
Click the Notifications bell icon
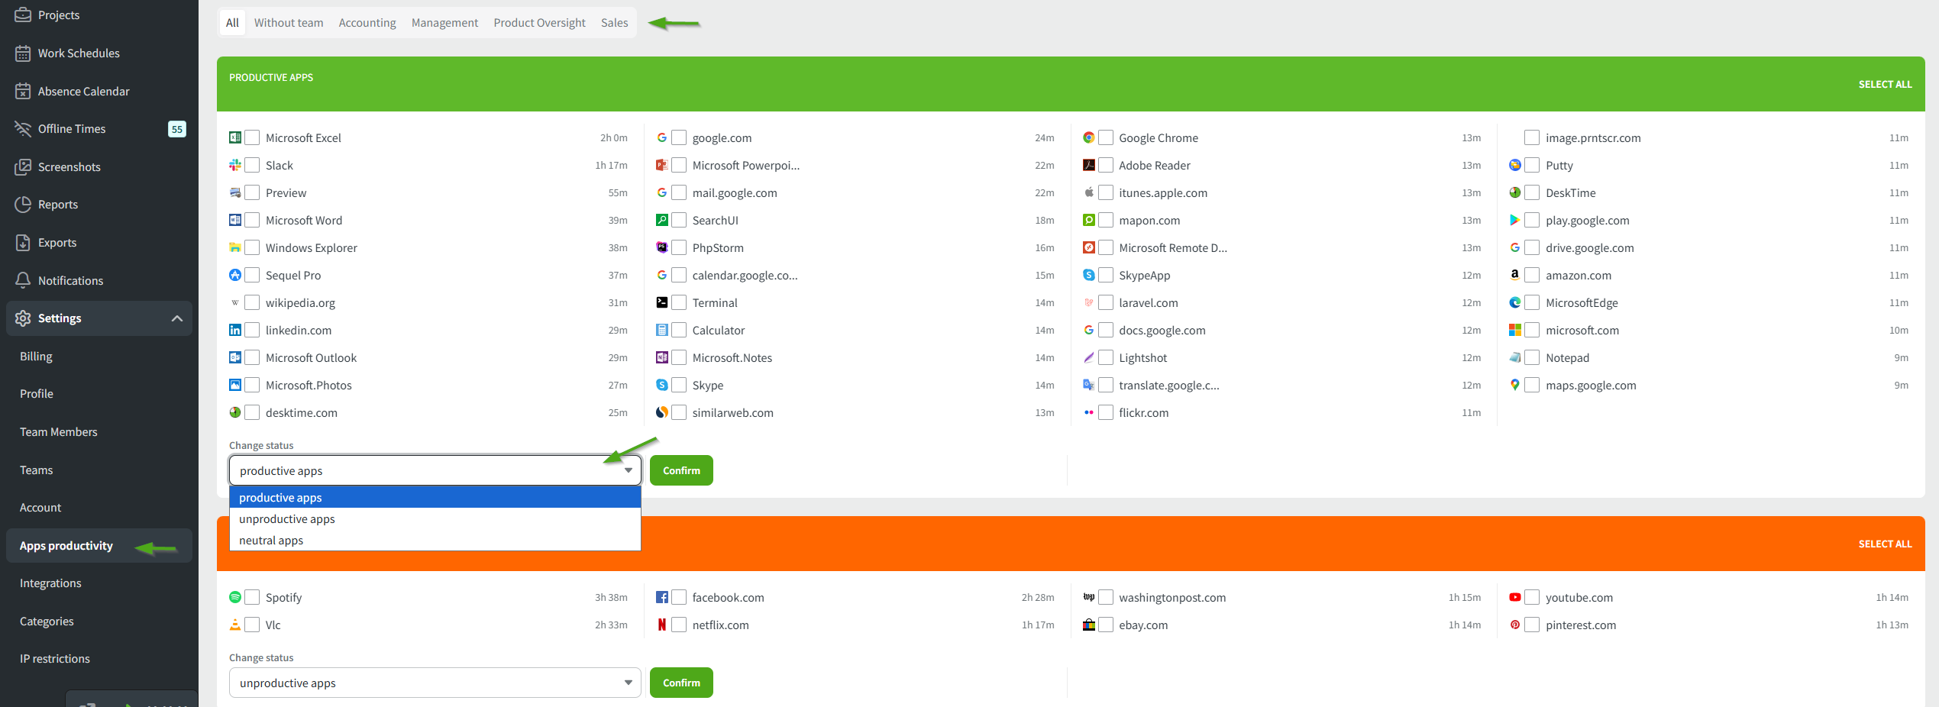tap(23, 280)
